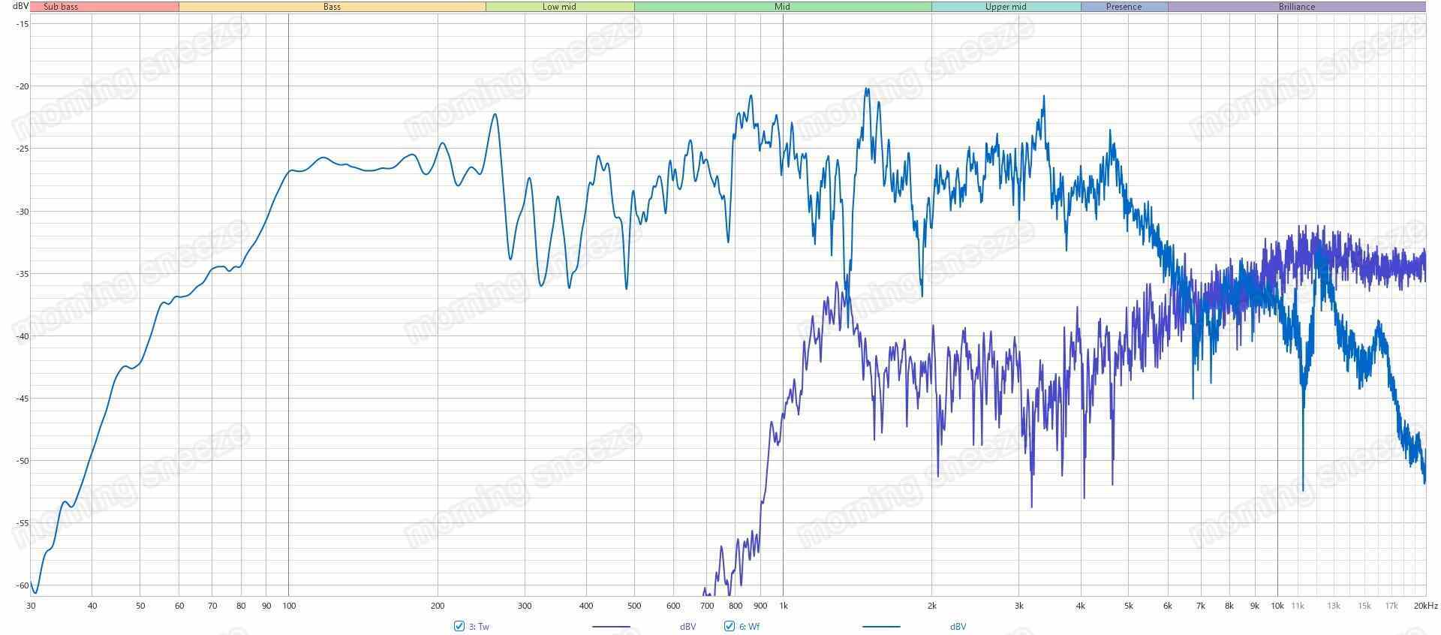Click the -40 value on the vertical axis
Image resolution: width=1441 pixels, height=635 pixels.
pos(23,336)
